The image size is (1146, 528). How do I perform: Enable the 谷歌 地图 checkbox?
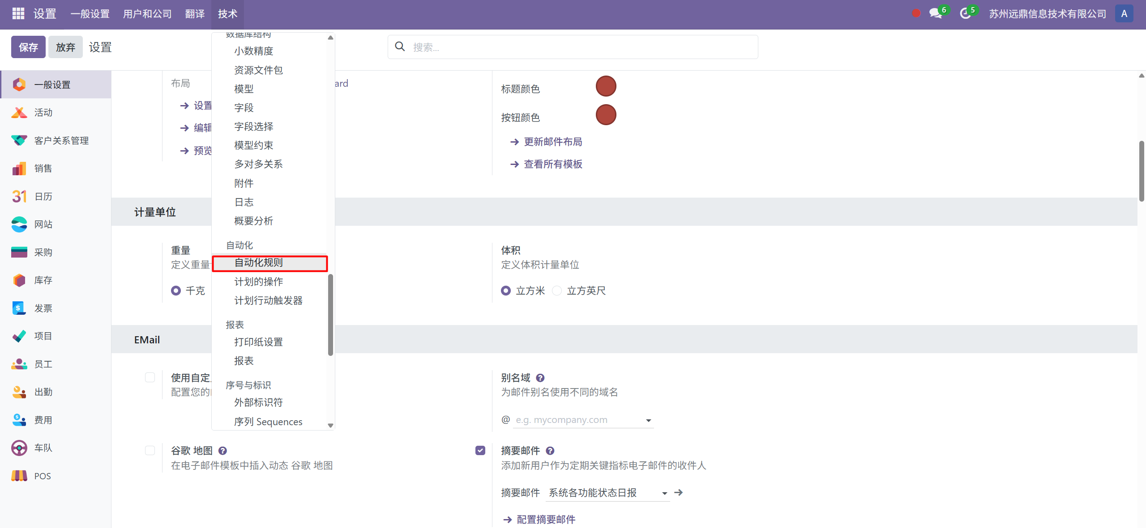(x=150, y=451)
